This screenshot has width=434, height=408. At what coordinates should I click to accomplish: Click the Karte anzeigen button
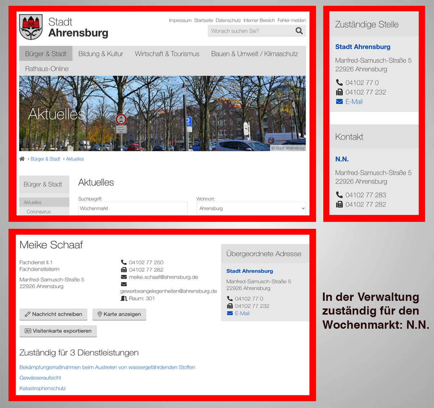[119, 314]
